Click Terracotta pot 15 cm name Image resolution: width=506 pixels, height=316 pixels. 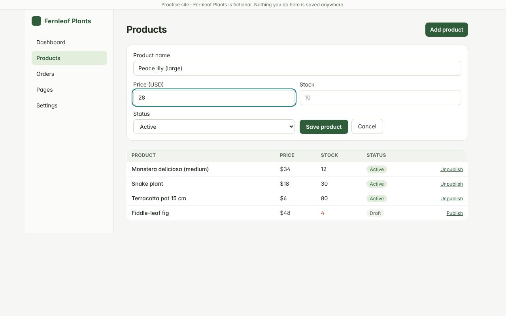(x=159, y=198)
